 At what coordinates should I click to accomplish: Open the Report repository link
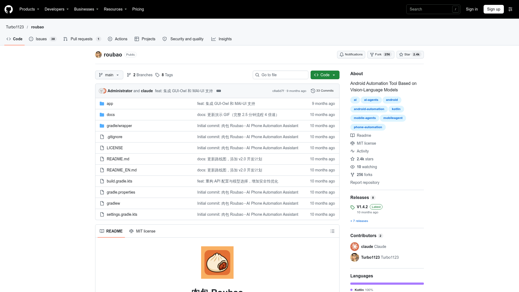365,182
